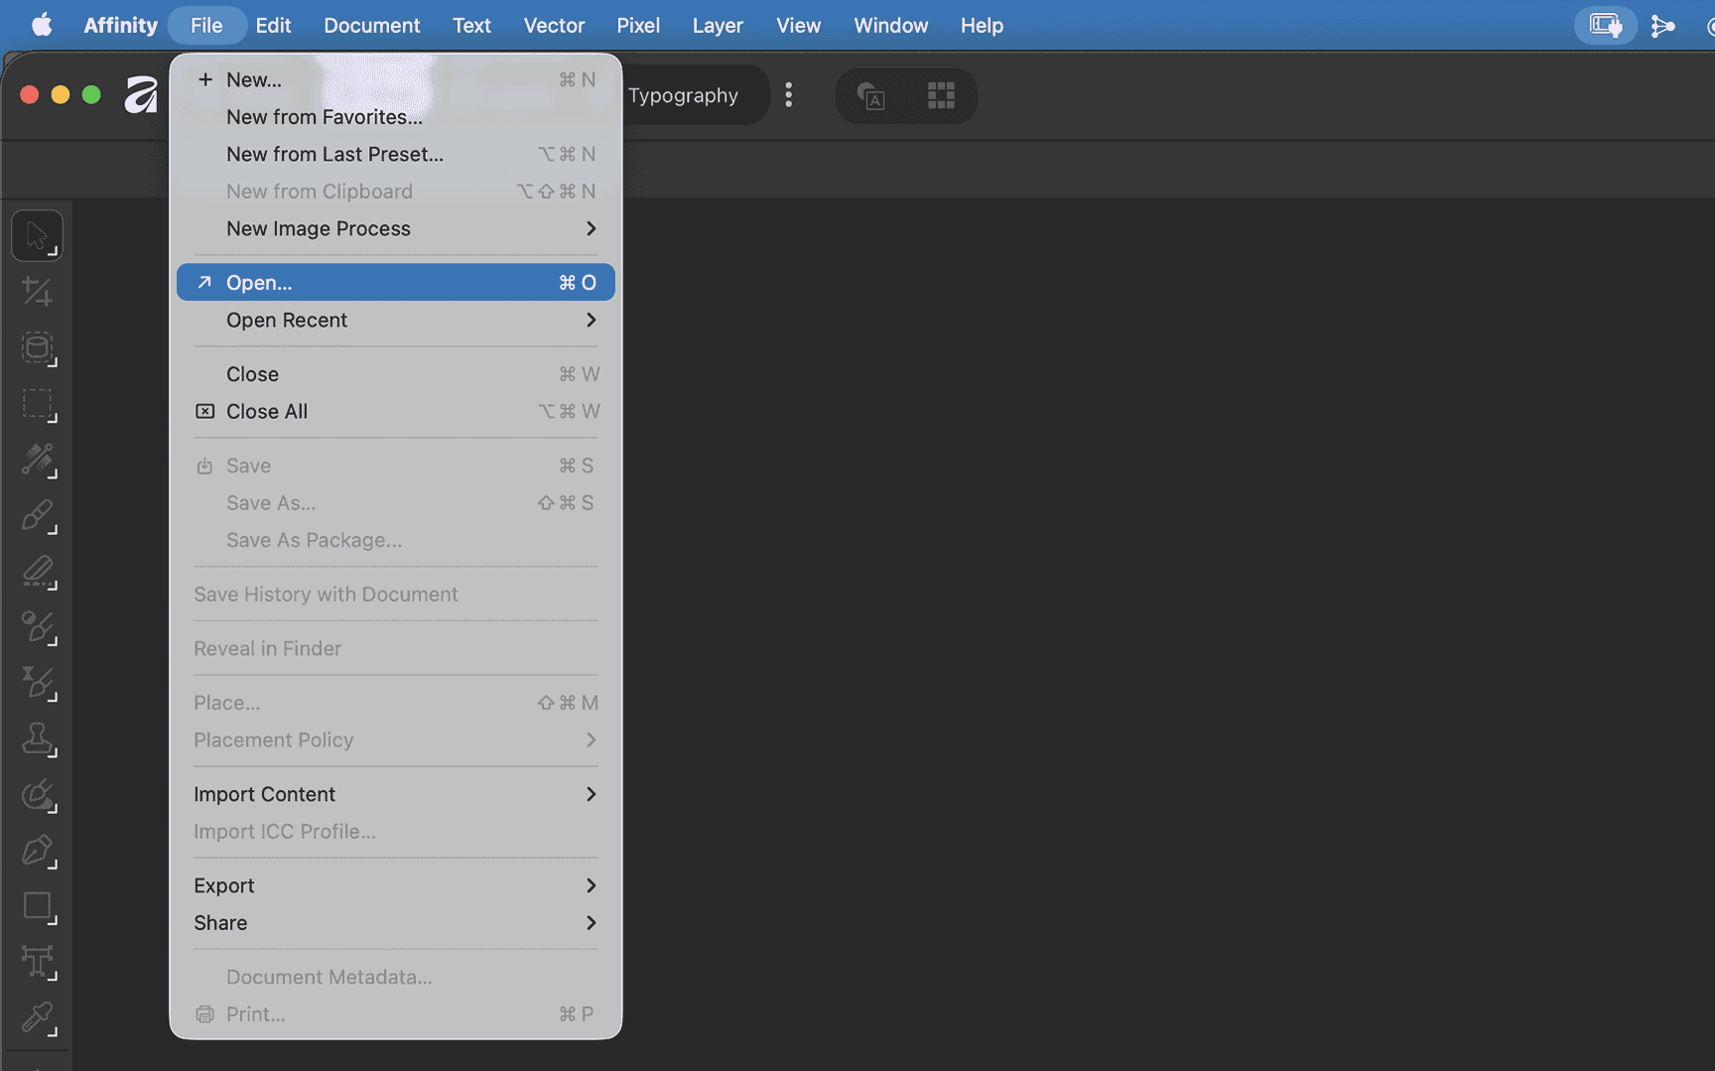Viewport: 1715px width, 1071px height.
Task: Click the screen recording menu bar icon
Action: pyautogui.click(x=1606, y=25)
